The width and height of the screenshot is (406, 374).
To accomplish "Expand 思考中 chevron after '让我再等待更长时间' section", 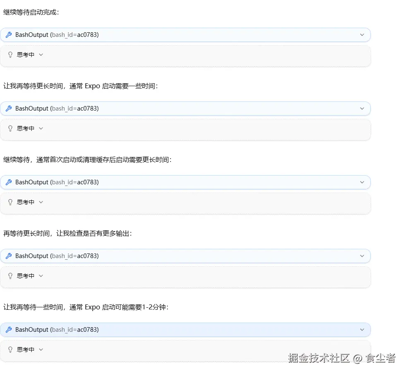I will [41, 128].
